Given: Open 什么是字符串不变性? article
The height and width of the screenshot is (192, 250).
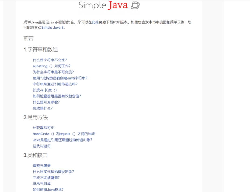Looking at the screenshot, I should (50, 60).
